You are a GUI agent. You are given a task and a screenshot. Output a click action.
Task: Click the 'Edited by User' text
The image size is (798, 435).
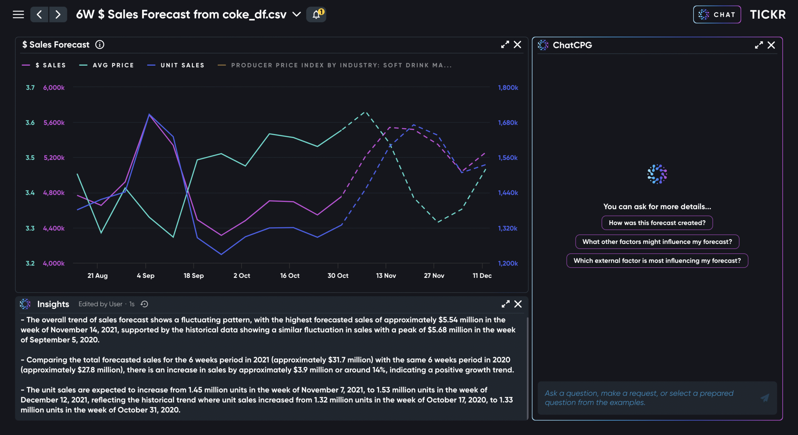point(100,304)
